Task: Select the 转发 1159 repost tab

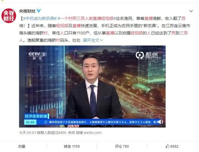Action: click(x=72, y=146)
